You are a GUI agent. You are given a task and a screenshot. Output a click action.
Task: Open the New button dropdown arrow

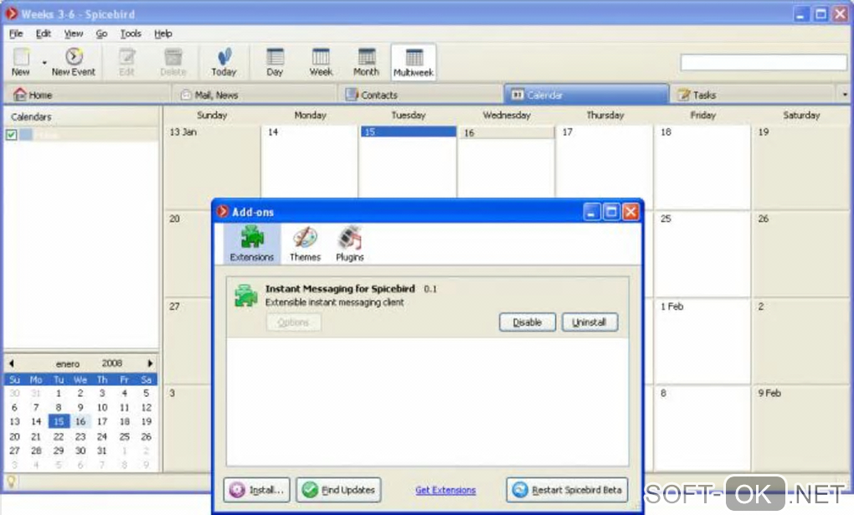44,63
